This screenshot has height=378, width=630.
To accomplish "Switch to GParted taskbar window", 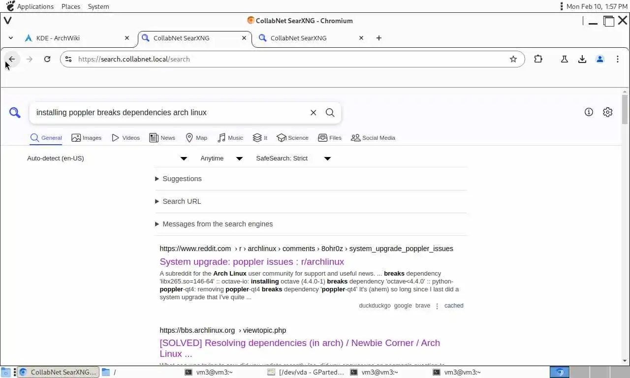I will point(306,372).
